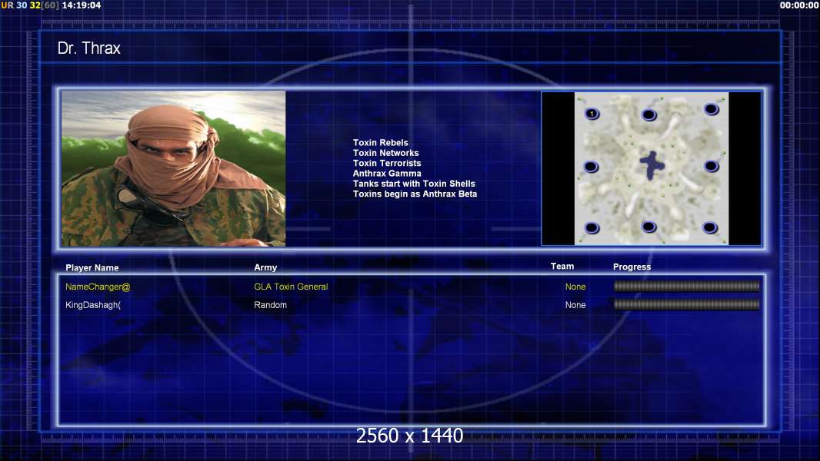The image size is (820, 461).
Task: Click the middle-left start position marker on minimap
Action: [591, 167]
